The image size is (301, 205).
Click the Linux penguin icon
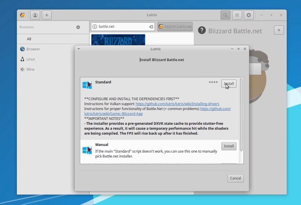(22, 59)
